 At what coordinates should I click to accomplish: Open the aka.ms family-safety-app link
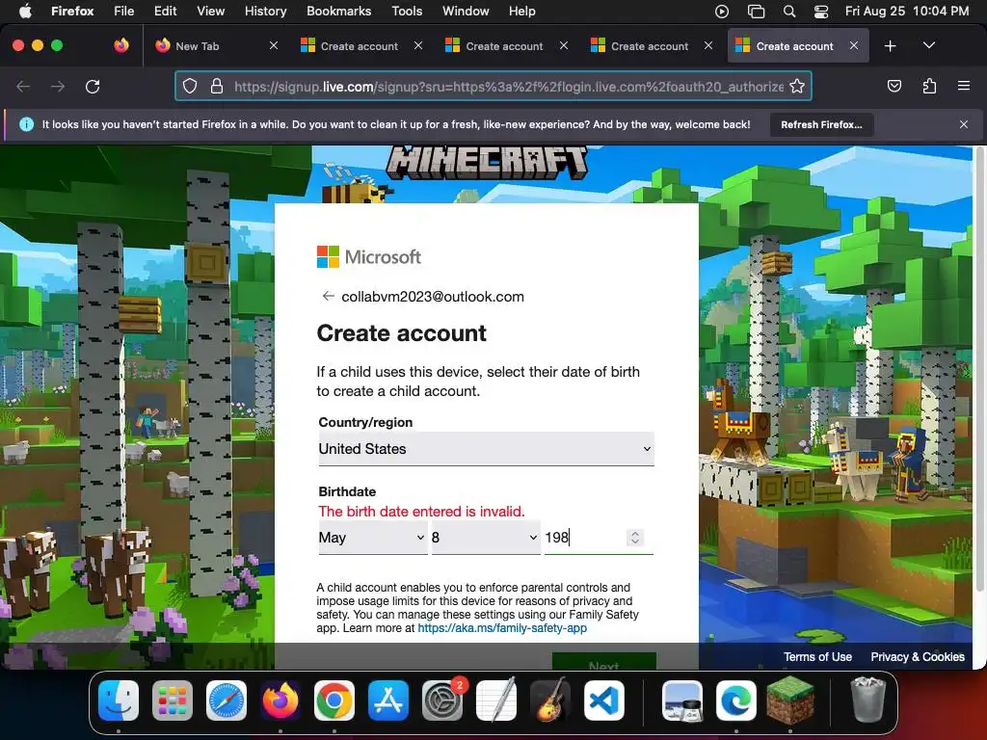[502, 628]
